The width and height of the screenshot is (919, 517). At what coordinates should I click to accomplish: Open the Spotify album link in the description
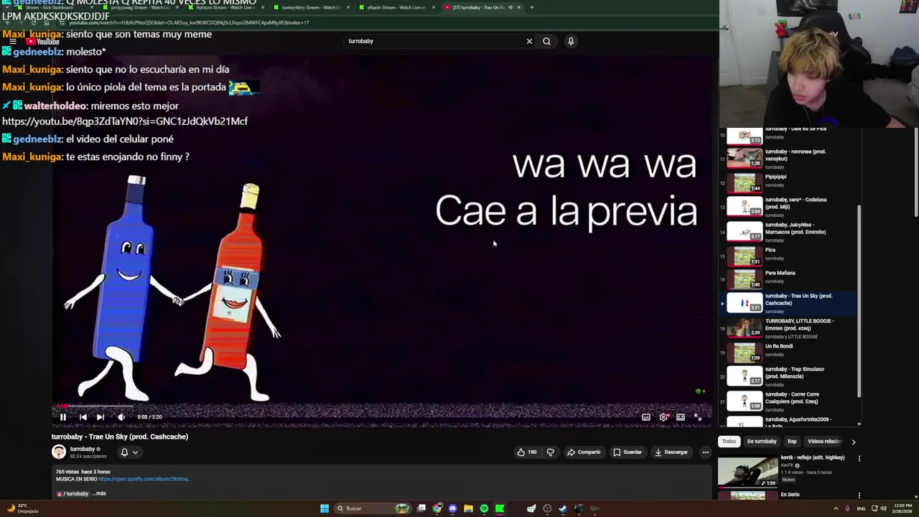tap(144, 479)
